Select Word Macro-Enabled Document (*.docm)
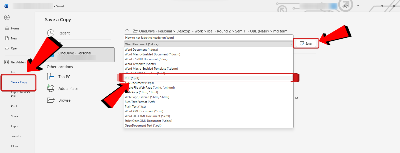The image size is (400, 153). [x=208, y=54]
